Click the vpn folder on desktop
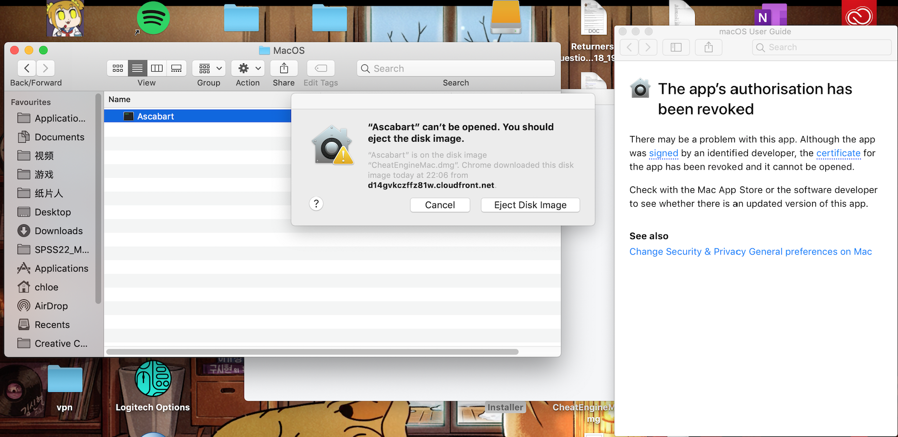The image size is (898, 437). point(65,380)
